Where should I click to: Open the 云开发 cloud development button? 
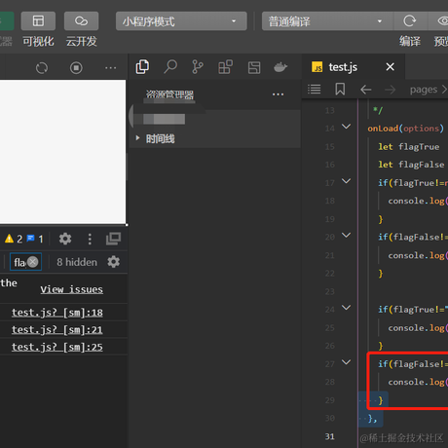pos(81,21)
